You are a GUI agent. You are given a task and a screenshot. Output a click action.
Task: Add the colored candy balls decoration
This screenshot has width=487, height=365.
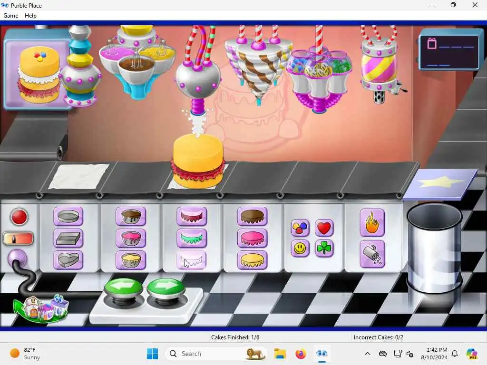point(300,228)
